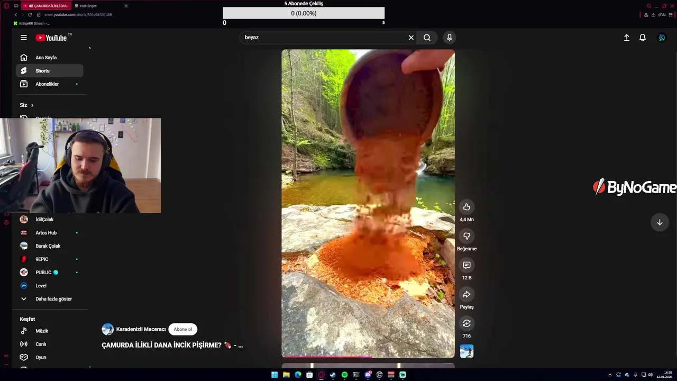Pause the Short by clicking the video
Screen dimensions: 677x381
click(368, 203)
